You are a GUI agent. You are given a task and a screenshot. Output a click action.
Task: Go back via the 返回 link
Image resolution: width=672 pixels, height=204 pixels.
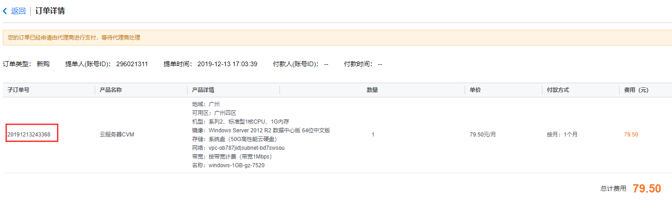pyautogui.click(x=18, y=11)
